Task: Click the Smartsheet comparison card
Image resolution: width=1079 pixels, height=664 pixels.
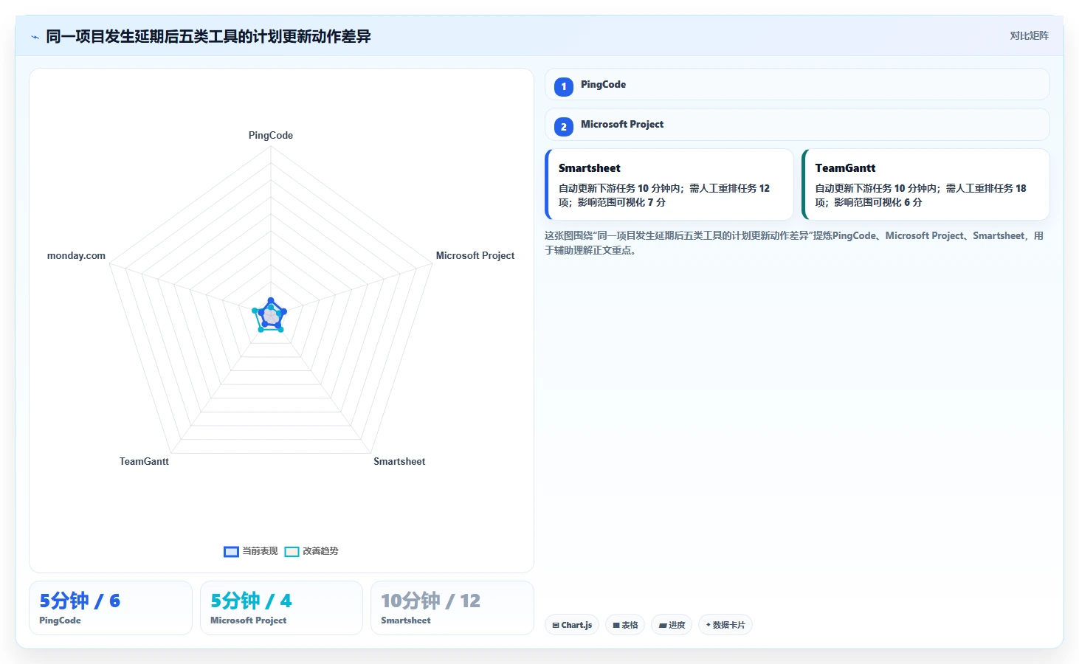Action: (x=669, y=184)
